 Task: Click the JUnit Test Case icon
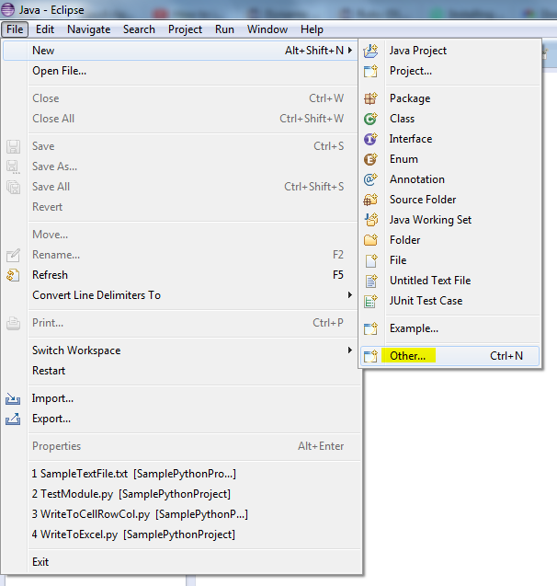(370, 301)
